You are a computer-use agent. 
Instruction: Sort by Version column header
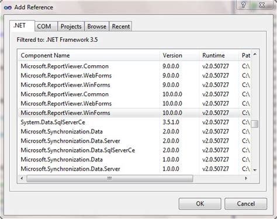179,55
